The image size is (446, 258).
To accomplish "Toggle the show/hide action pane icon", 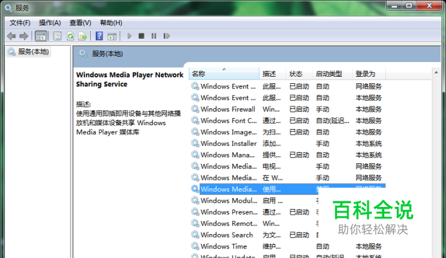I will [x=111, y=36].
